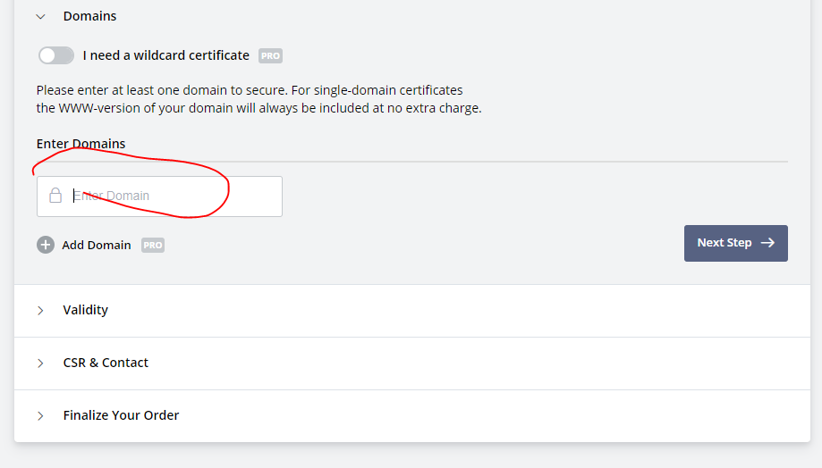Click the arrow icon in Next Step button
Image resolution: width=822 pixels, height=468 pixels.
pyautogui.click(x=768, y=242)
